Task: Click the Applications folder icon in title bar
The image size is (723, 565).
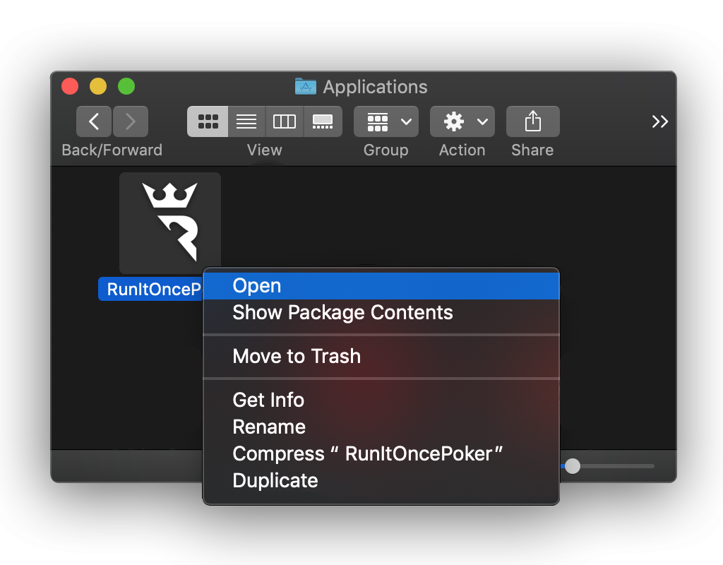Action: pos(306,86)
